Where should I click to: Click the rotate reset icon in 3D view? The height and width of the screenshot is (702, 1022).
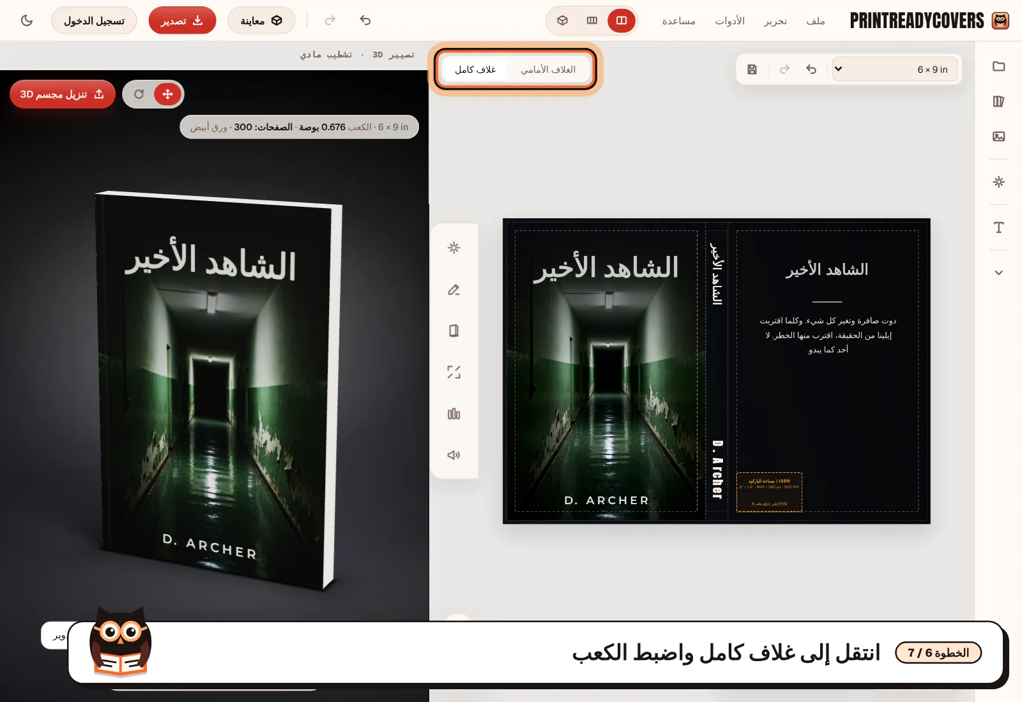click(x=139, y=94)
